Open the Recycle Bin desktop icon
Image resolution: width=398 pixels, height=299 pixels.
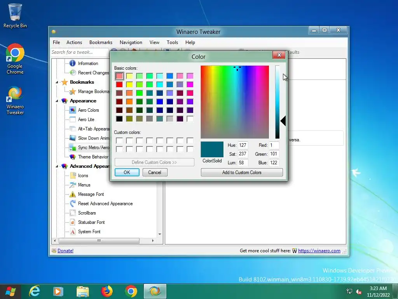click(15, 16)
